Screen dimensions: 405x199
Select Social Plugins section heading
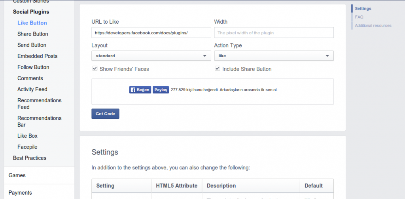click(31, 12)
